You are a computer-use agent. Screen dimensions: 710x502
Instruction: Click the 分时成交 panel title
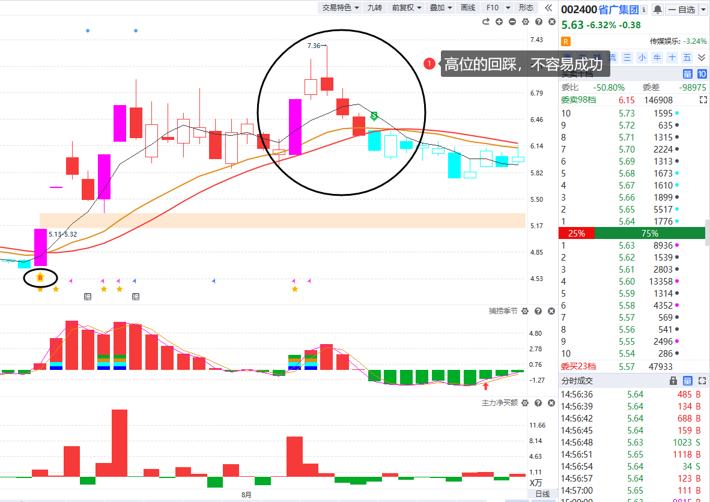click(577, 381)
